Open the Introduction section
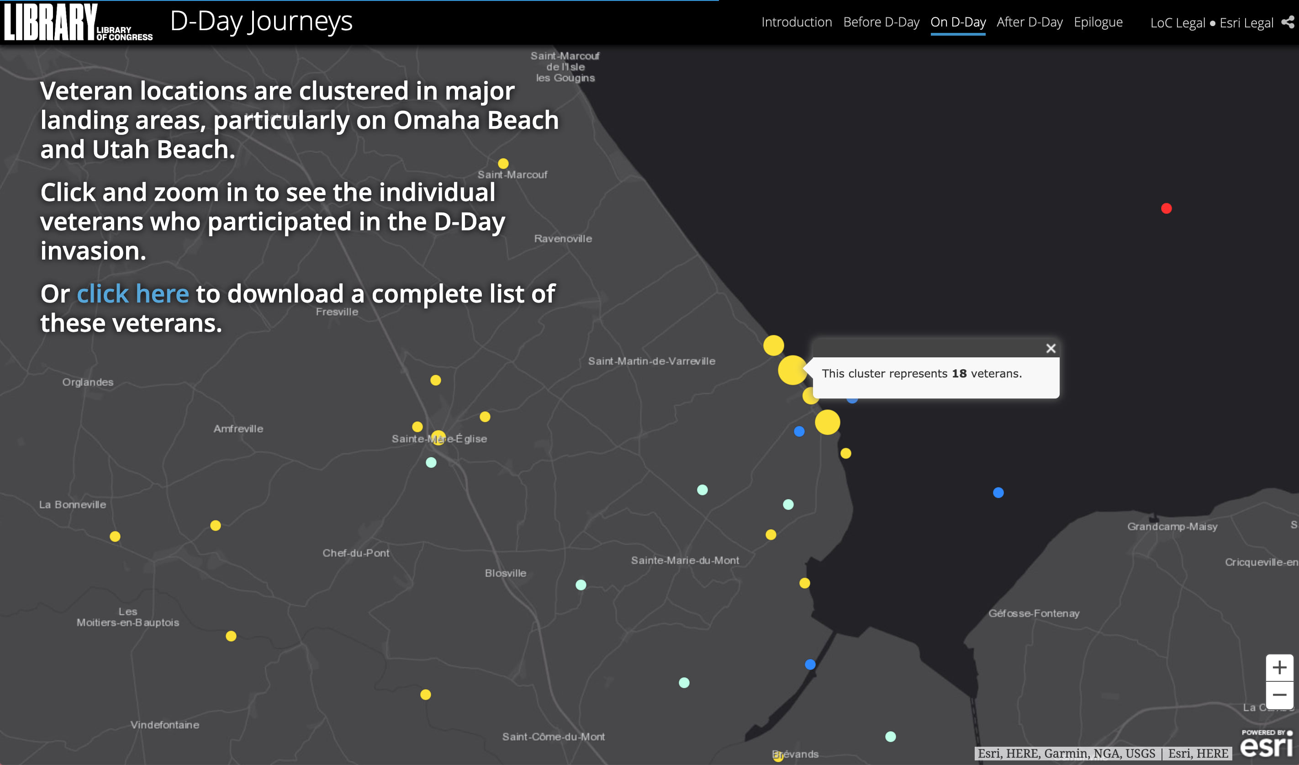 797,22
